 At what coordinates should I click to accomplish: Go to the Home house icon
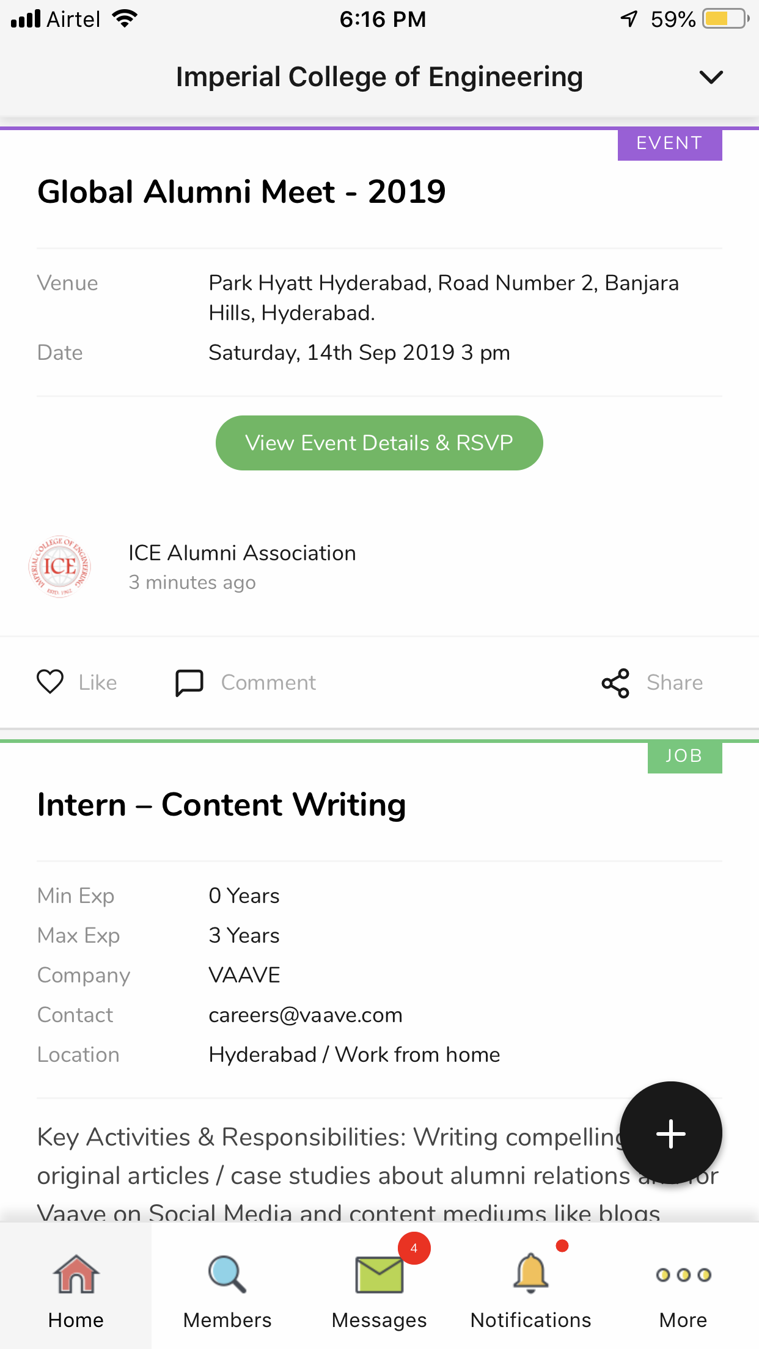[x=76, y=1274]
